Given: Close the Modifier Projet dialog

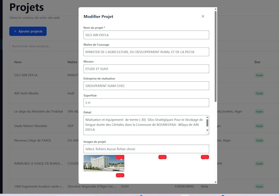Looking at the screenshot, I should pos(203,16).
